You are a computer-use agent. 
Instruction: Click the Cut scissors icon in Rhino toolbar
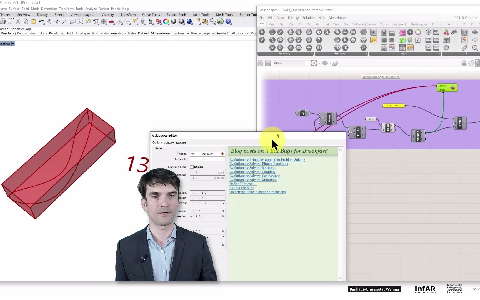click(x=18, y=21)
